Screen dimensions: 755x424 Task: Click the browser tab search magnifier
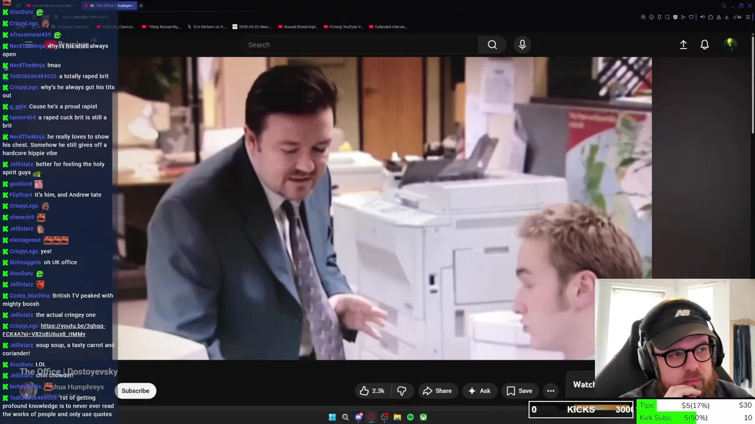click(x=724, y=5)
